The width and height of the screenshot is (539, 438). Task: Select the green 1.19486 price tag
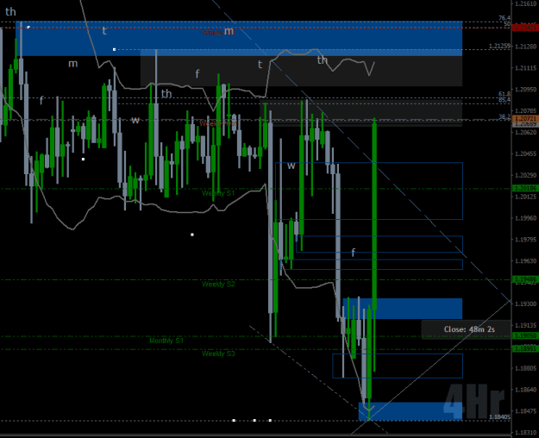coord(525,279)
